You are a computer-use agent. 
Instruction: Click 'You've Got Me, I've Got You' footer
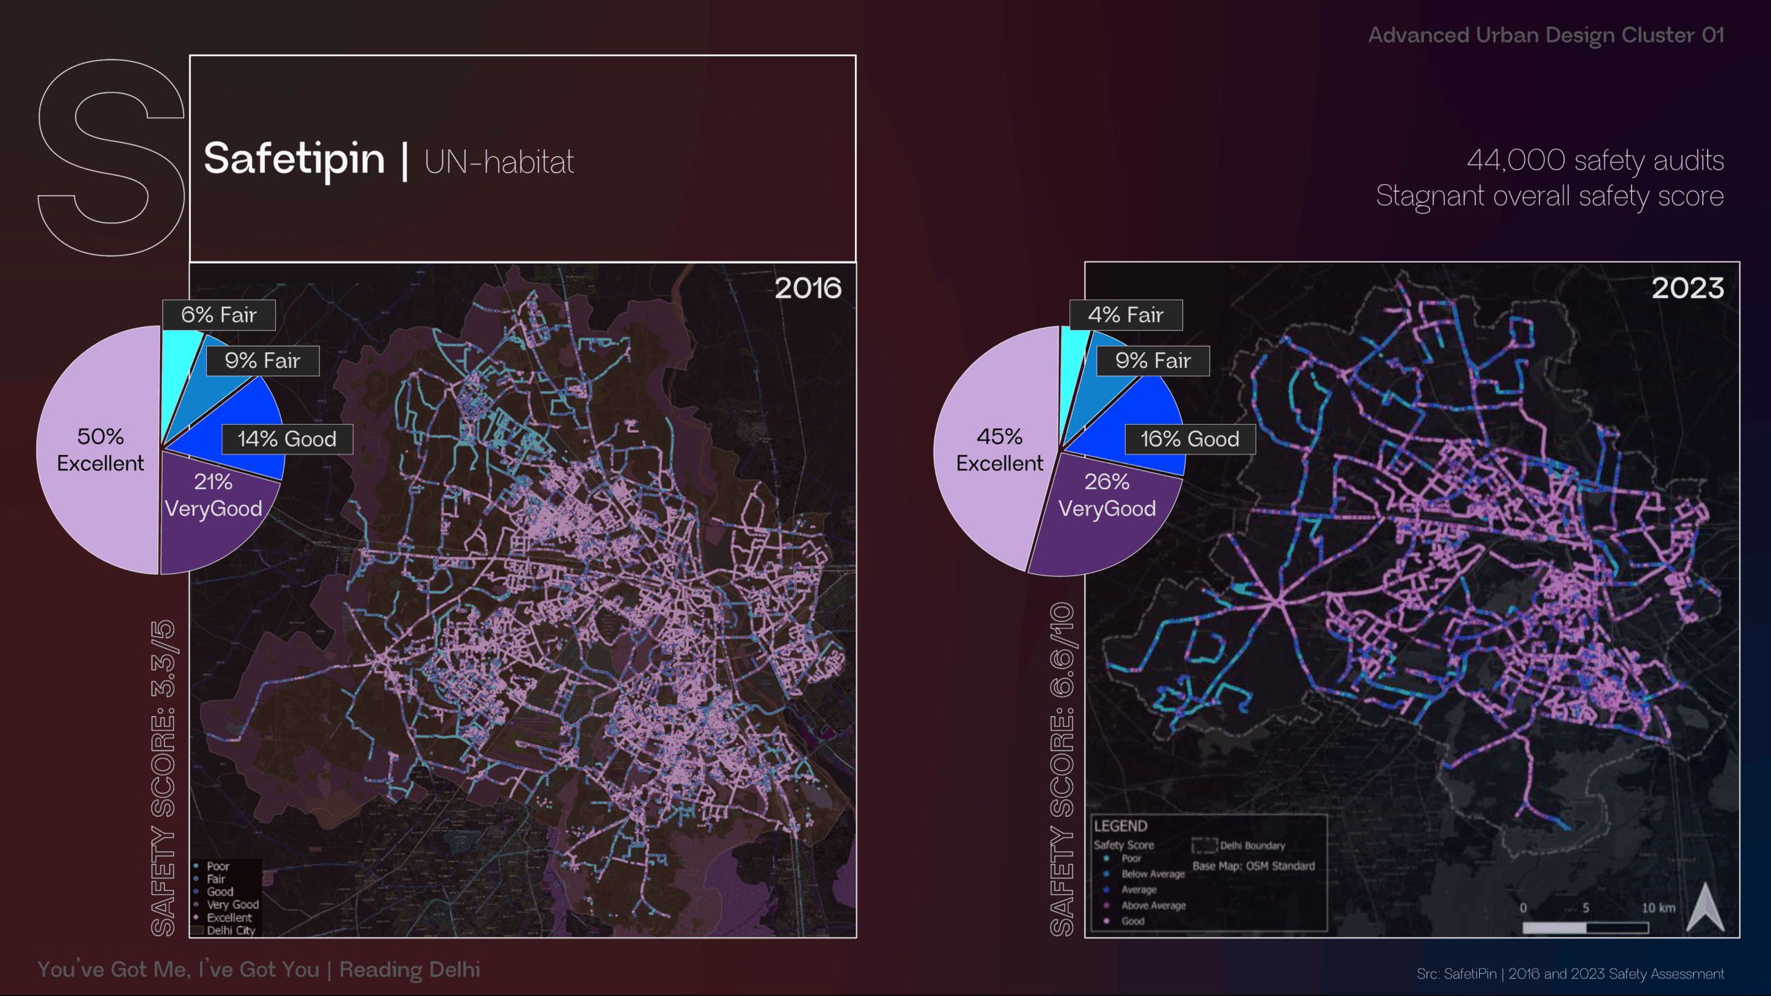click(x=178, y=970)
